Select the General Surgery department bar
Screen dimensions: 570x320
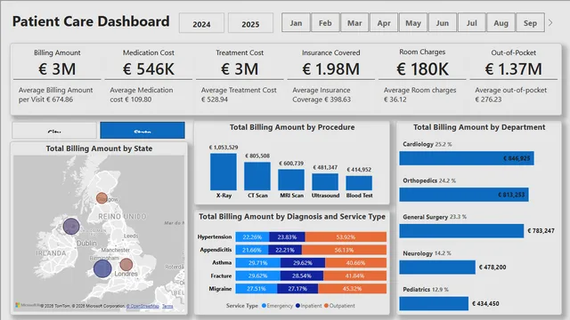461,231
